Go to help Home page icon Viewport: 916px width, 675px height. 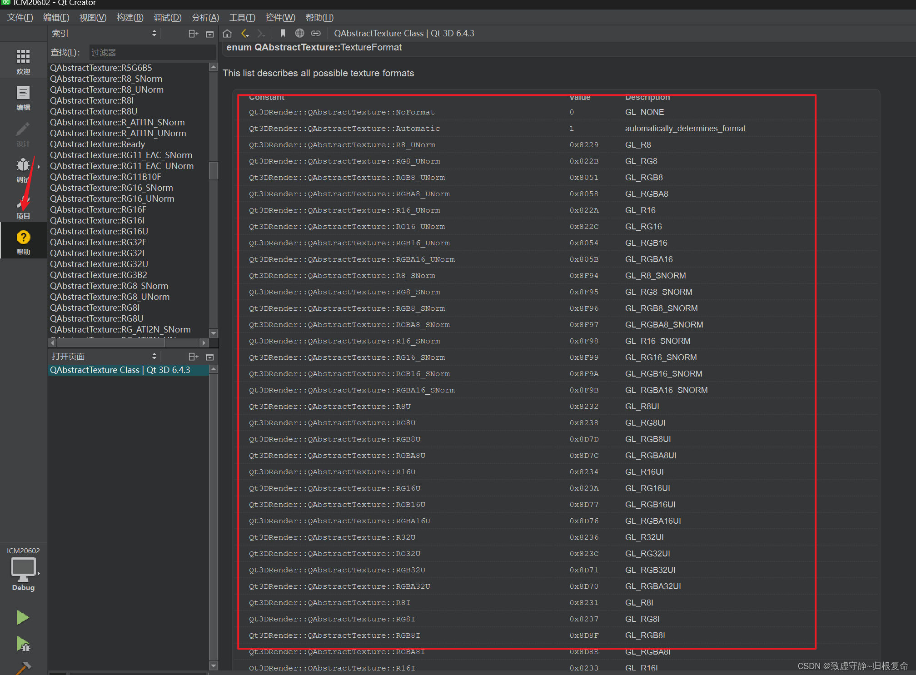pyautogui.click(x=227, y=34)
